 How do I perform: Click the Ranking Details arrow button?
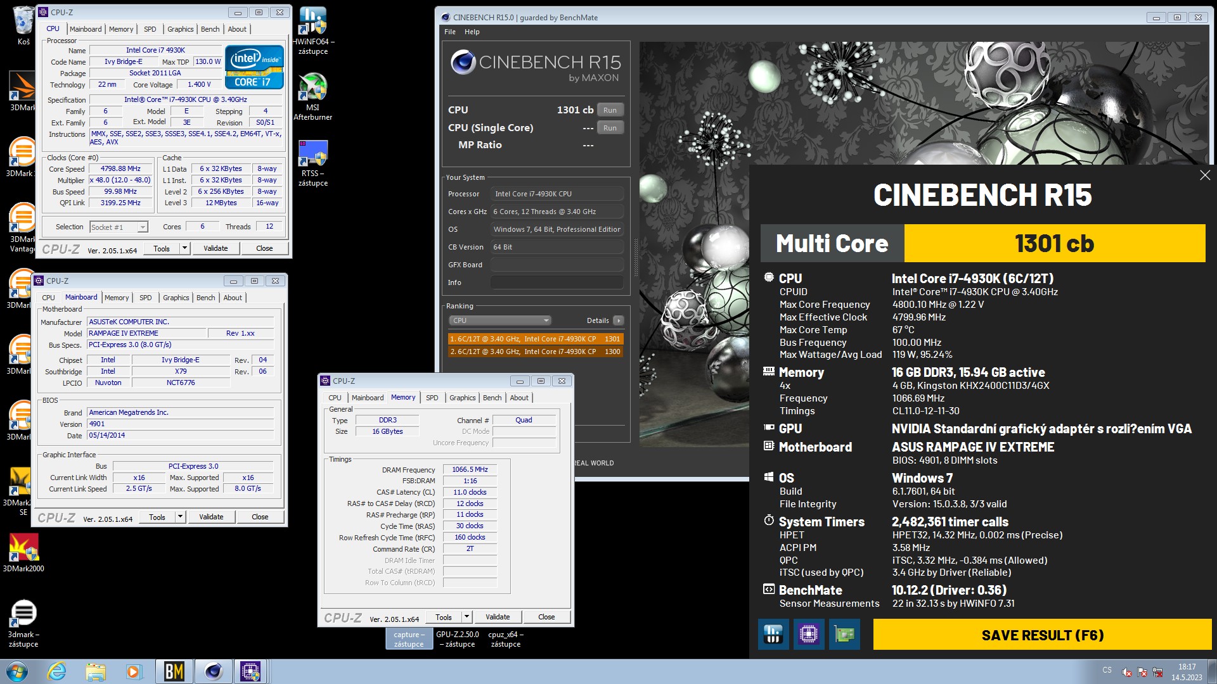(619, 320)
